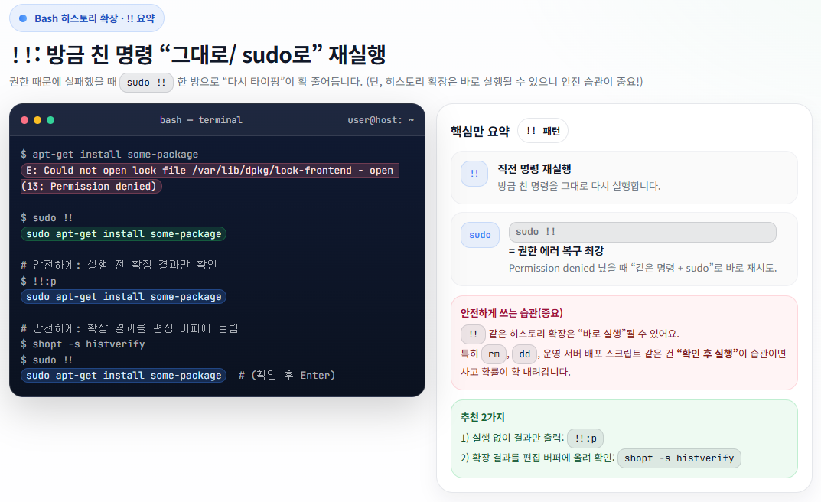Click the '= 권한 에러 복구 최강' text
This screenshot has width=821, height=502.
pos(556,251)
